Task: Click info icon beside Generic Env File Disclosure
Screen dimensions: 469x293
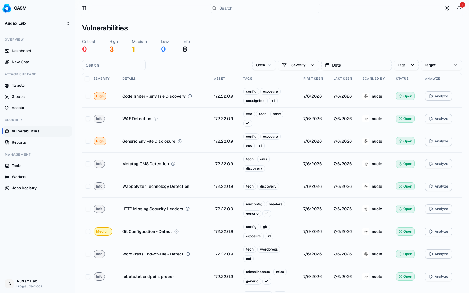Action: coord(180,141)
